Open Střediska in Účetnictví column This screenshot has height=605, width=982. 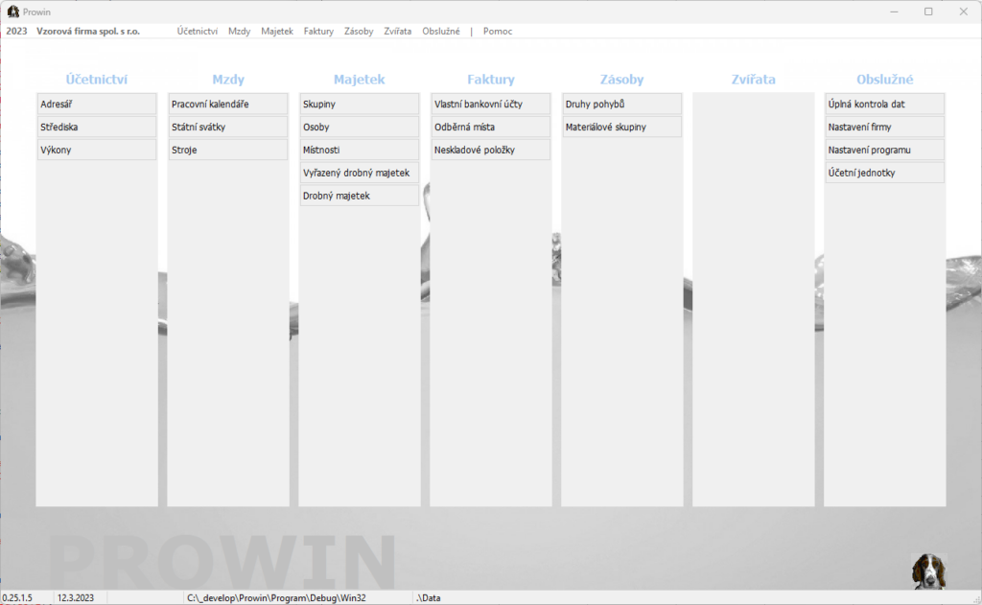pos(97,128)
